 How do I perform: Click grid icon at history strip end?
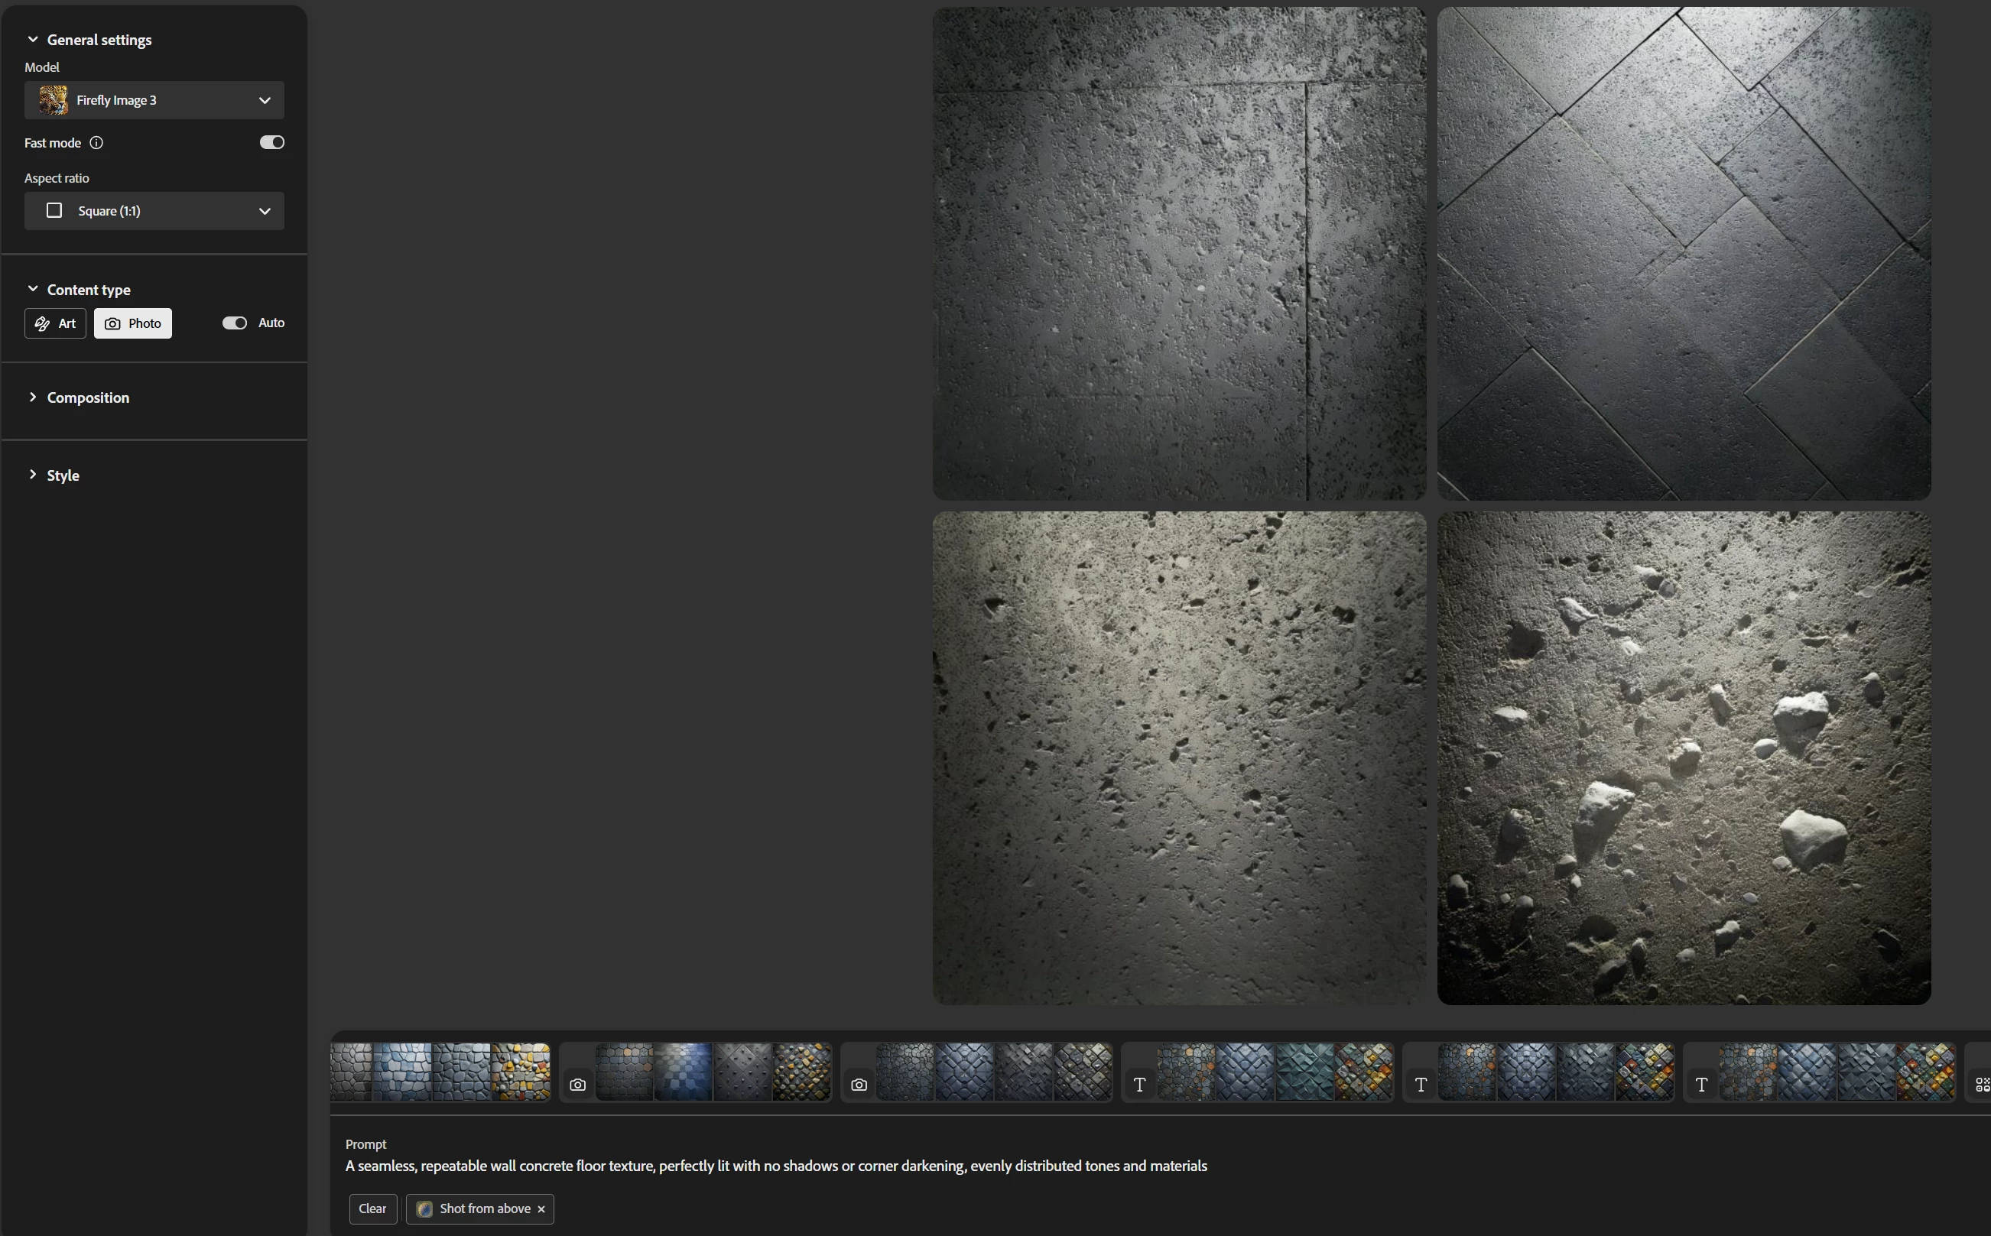pyautogui.click(x=1982, y=1085)
